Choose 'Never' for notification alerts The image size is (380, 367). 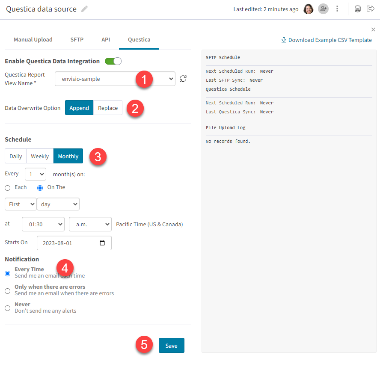pos(7,307)
